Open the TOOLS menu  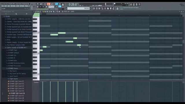pos(27,6)
